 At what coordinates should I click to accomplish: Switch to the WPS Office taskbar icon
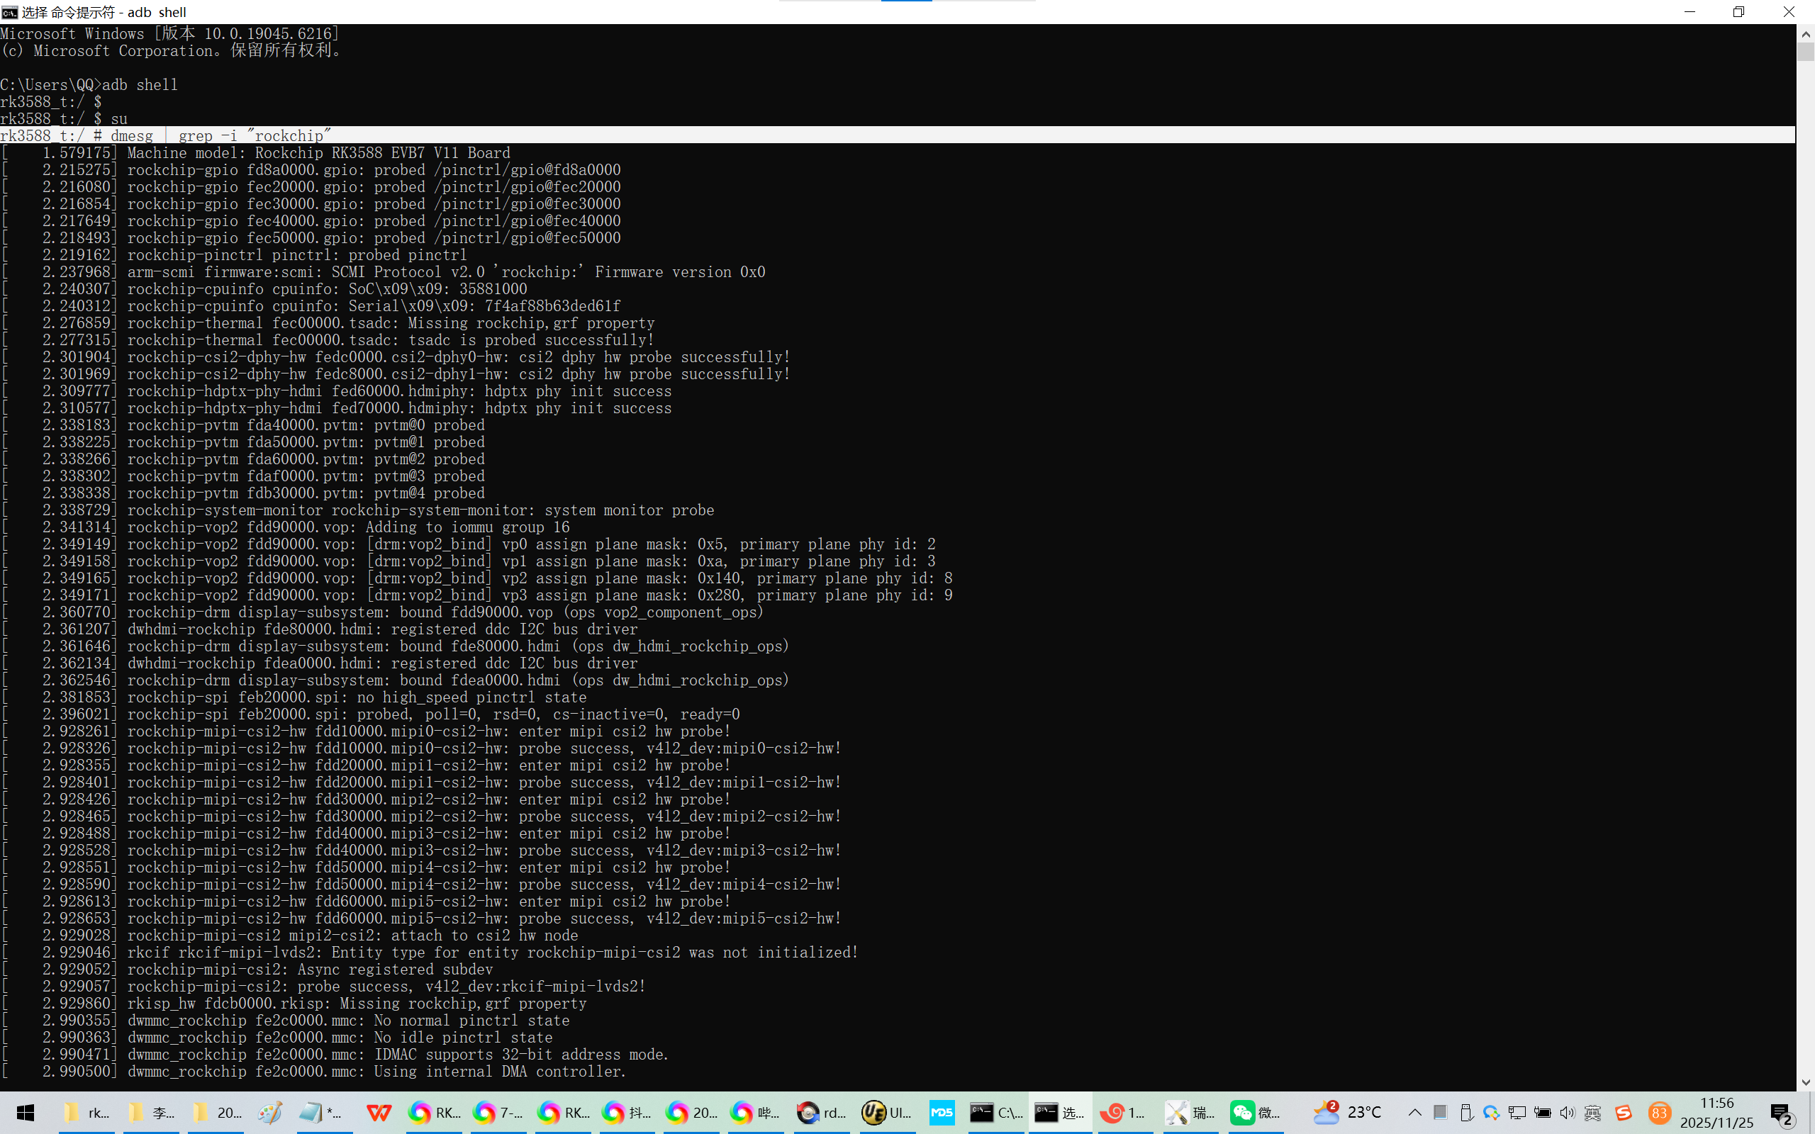[x=379, y=1112]
